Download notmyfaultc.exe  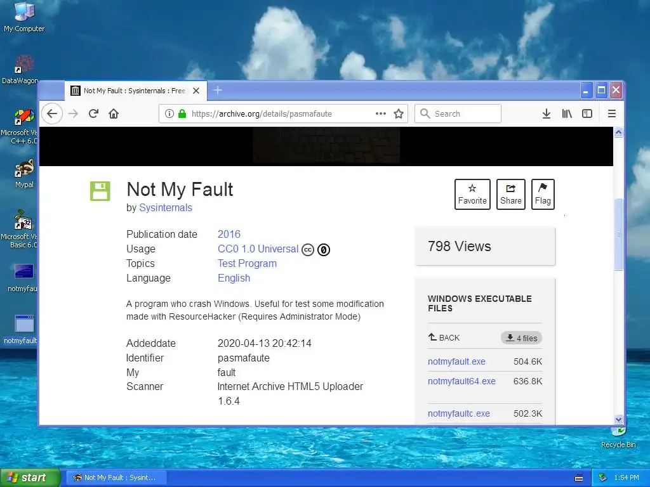coord(458,413)
